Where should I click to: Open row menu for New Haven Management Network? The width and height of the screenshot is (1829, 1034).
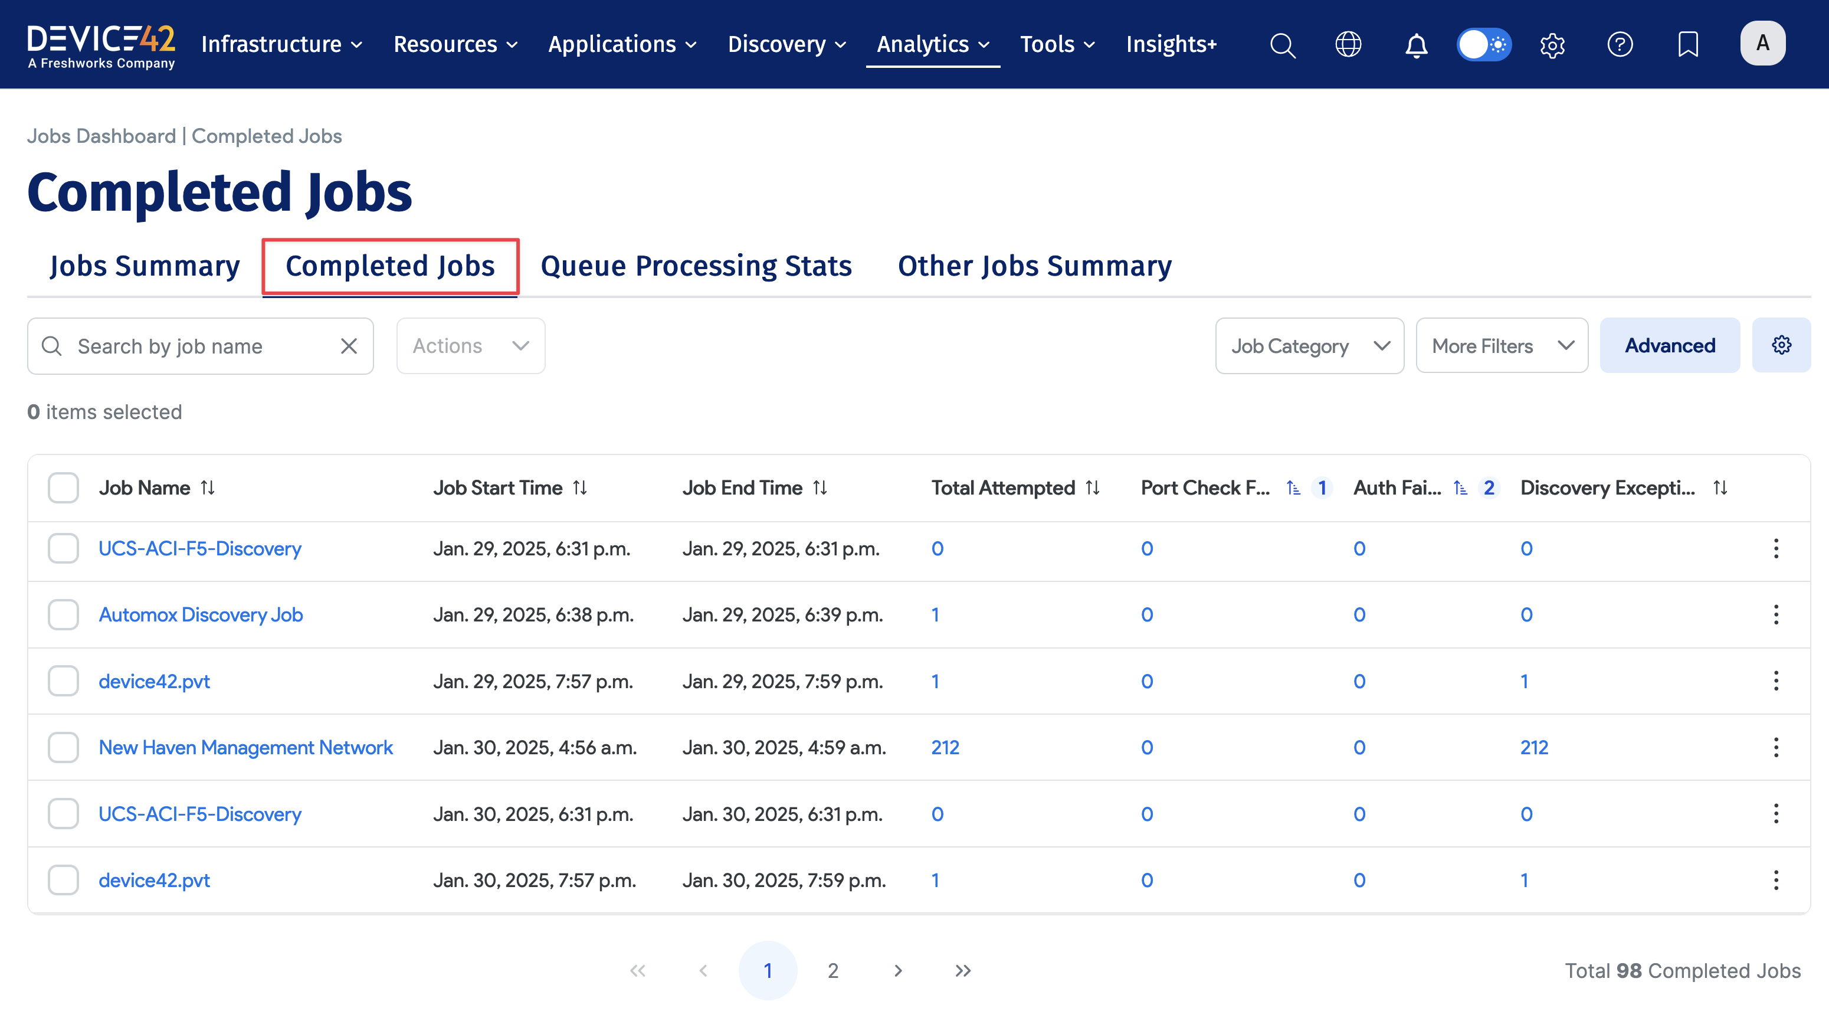tap(1776, 747)
